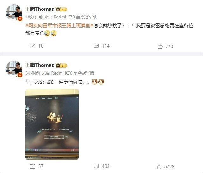Click the 403 comments count
Viewport: 203px width, 173px height.
click(106, 166)
